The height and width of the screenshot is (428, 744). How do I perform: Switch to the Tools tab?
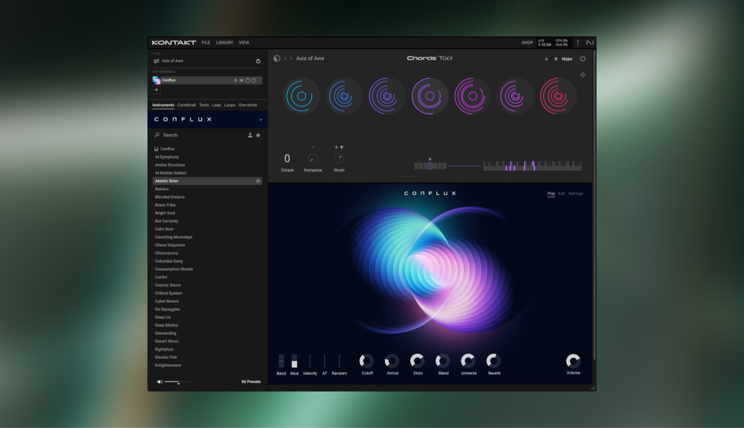coord(204,105)
